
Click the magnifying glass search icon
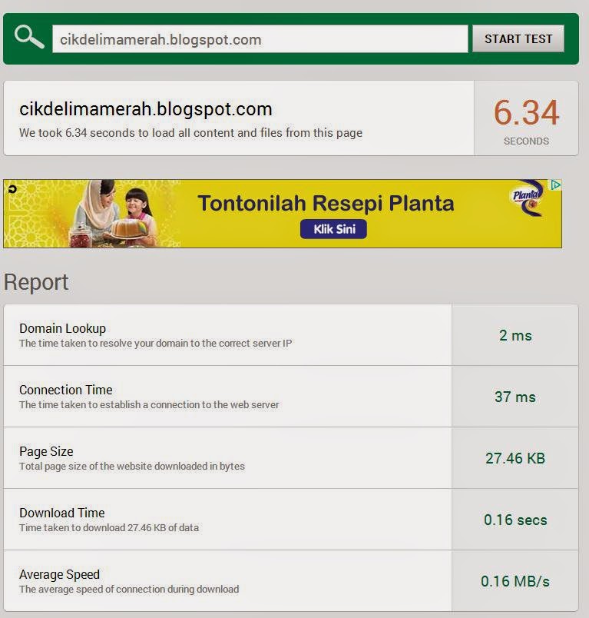(x=28, y=37)
